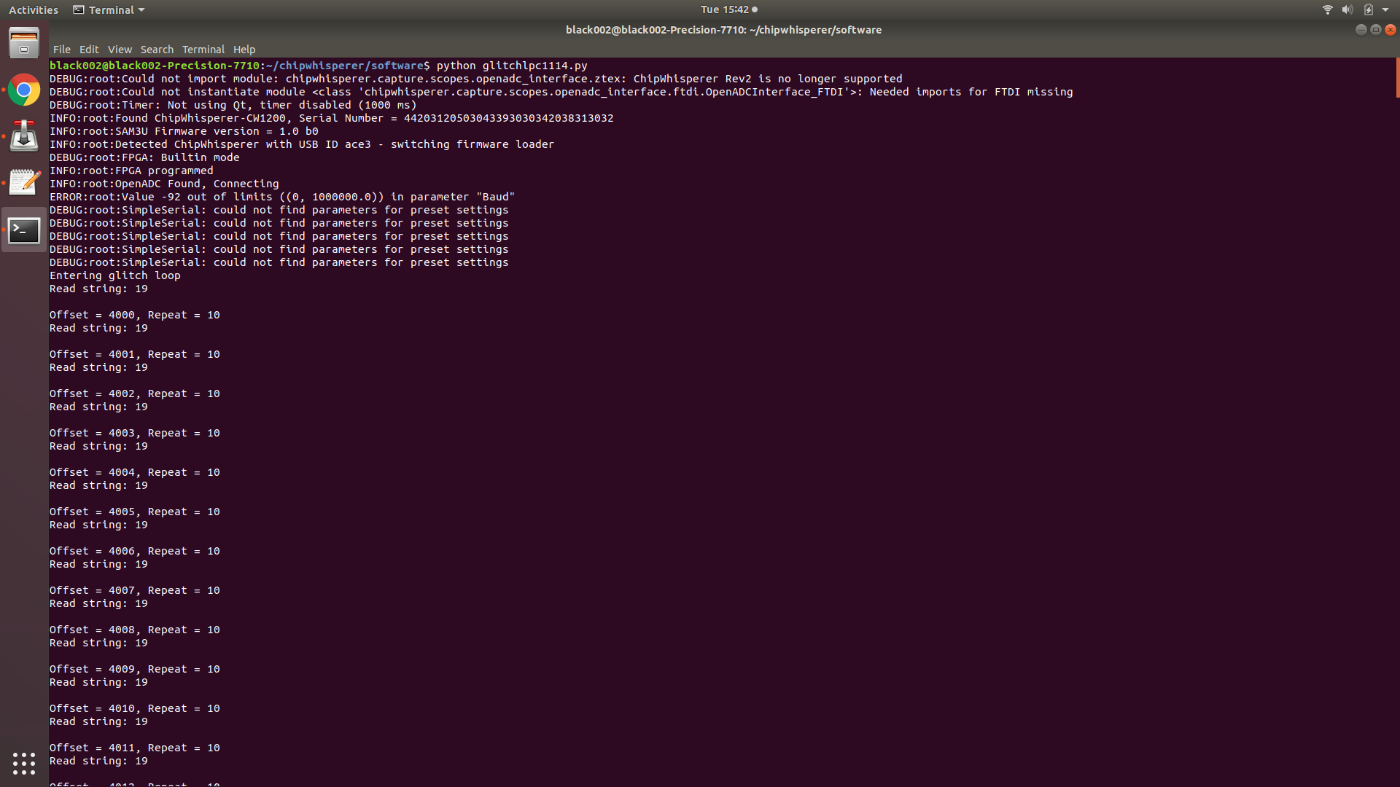The image size is (1400, 787).
Task: Click the line Offset = 4000, Repeat = 10
Action: point(135,315)
